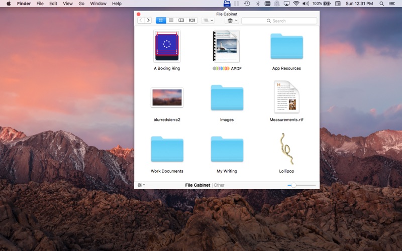402x251 pixels.
Task: Switch to list view
Action: (171, 21)
